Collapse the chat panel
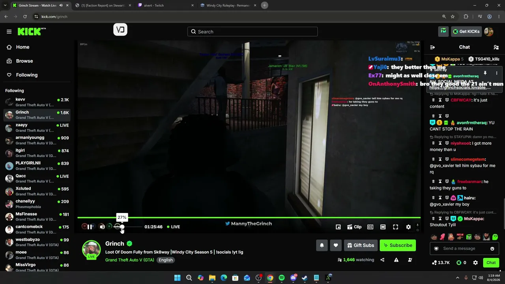505x284 pixels. click(432, 47)
